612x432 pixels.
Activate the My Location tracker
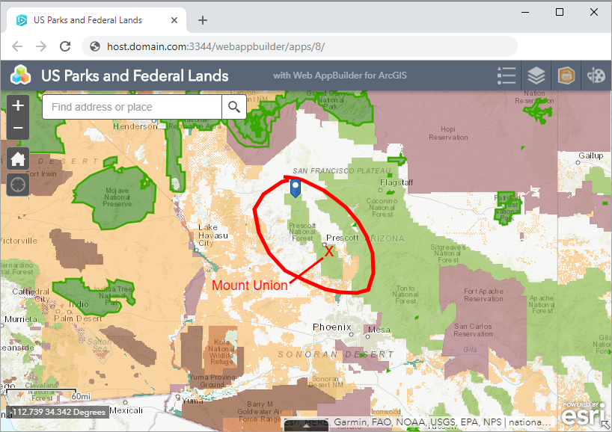click(x=17, y=185)
